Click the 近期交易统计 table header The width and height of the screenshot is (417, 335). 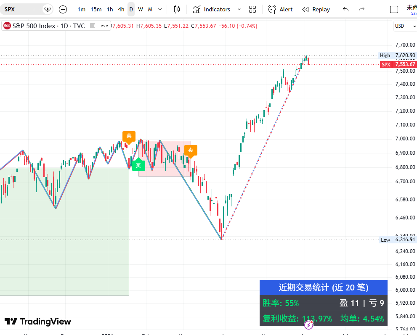point(324,288)
